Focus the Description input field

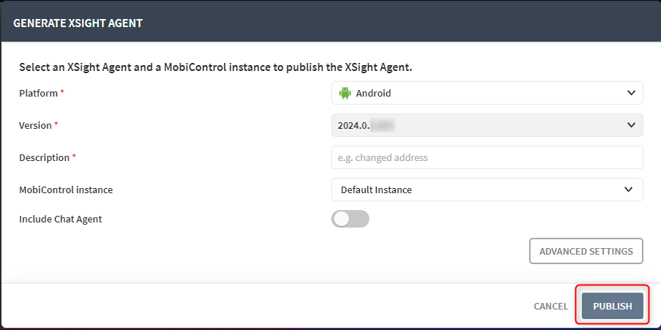(x=487, y=157)
